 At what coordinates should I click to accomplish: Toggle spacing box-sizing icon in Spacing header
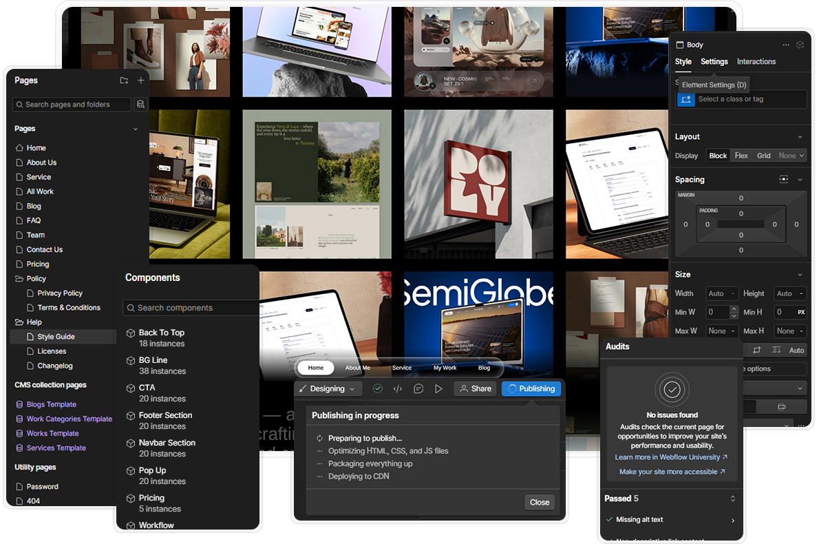[x=783, y=179]
